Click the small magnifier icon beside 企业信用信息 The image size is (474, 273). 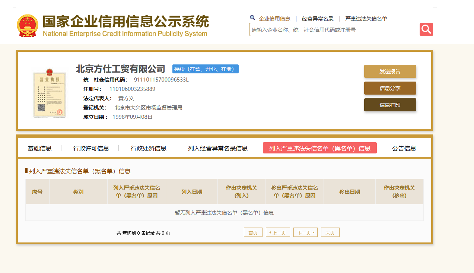click(x=252, y=18)
